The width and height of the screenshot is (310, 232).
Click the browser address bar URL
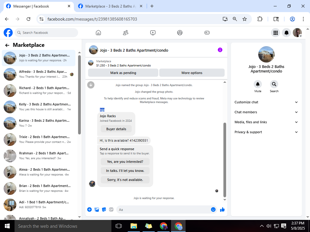pyautogui.click(x=92, y=19)
